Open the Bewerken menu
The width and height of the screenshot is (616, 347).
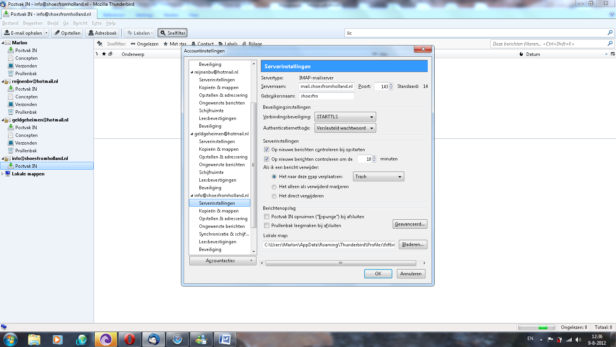(33, 23)
